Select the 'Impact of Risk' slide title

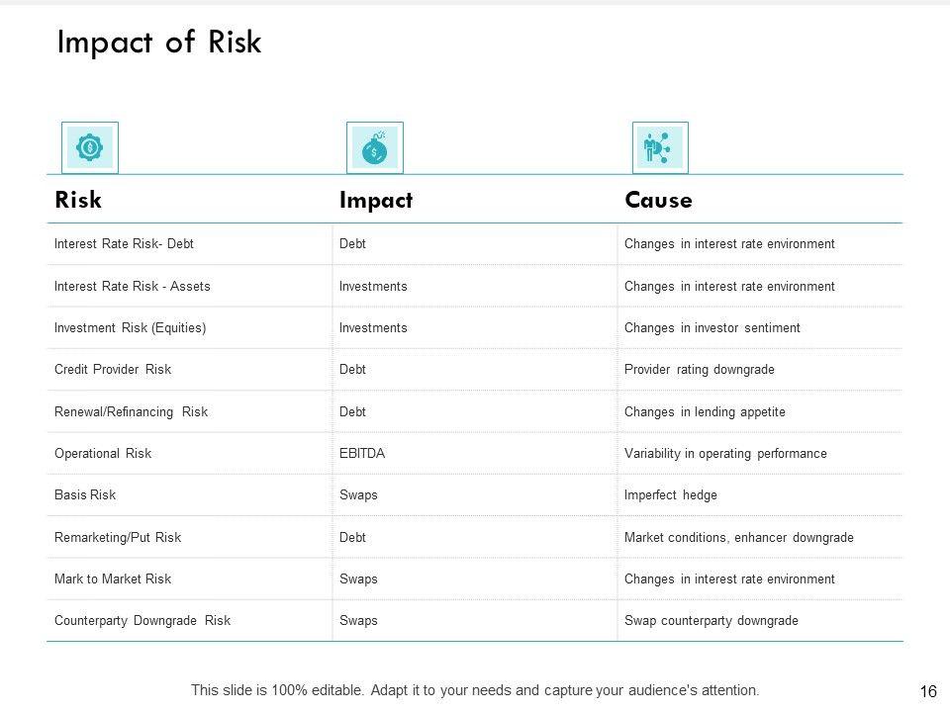(x=159, y=43)
